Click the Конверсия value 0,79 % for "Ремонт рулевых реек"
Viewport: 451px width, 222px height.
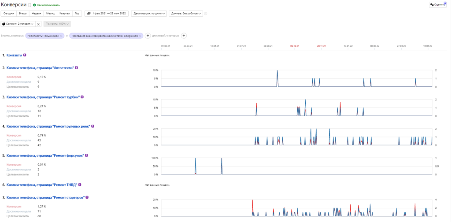pos(42,135)
